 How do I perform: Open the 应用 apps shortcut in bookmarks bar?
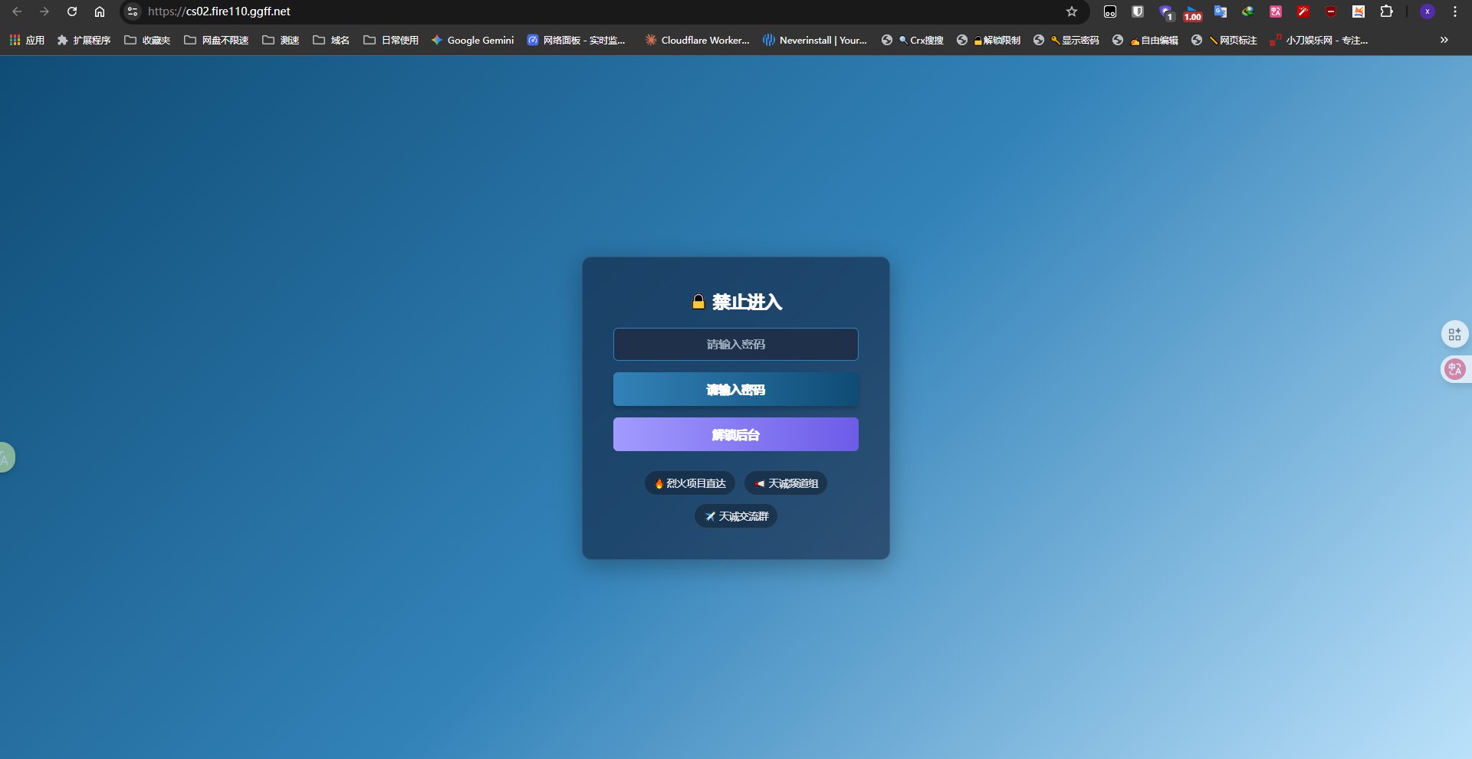tap(27, 40)
